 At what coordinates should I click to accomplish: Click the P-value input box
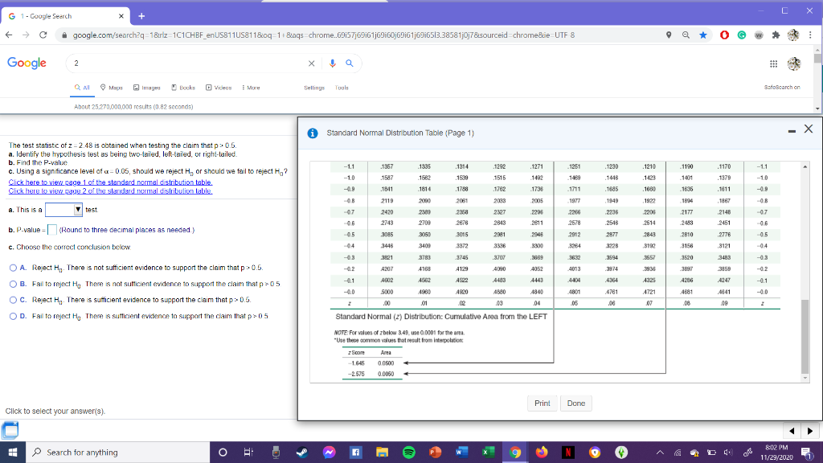pyautogui.click(x=52, y=230)
